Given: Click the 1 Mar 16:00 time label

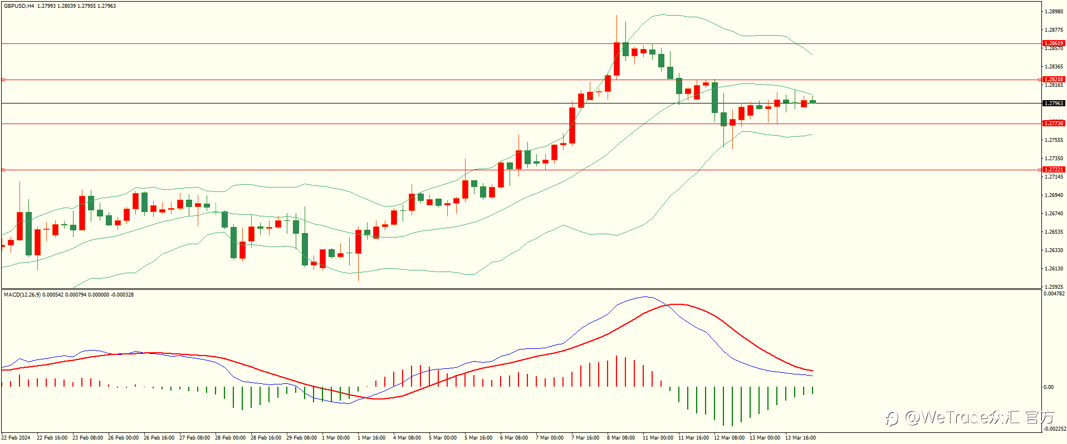Looking at the screenshot, I should pyautogui.click(x=371, y=438).
